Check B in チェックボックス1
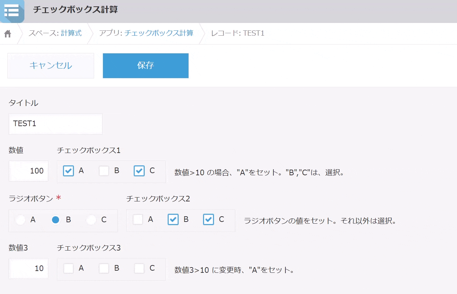 pos(104,171)
